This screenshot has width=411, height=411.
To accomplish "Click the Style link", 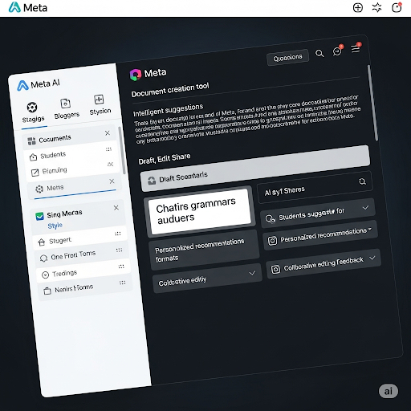I will click(55, 226).
